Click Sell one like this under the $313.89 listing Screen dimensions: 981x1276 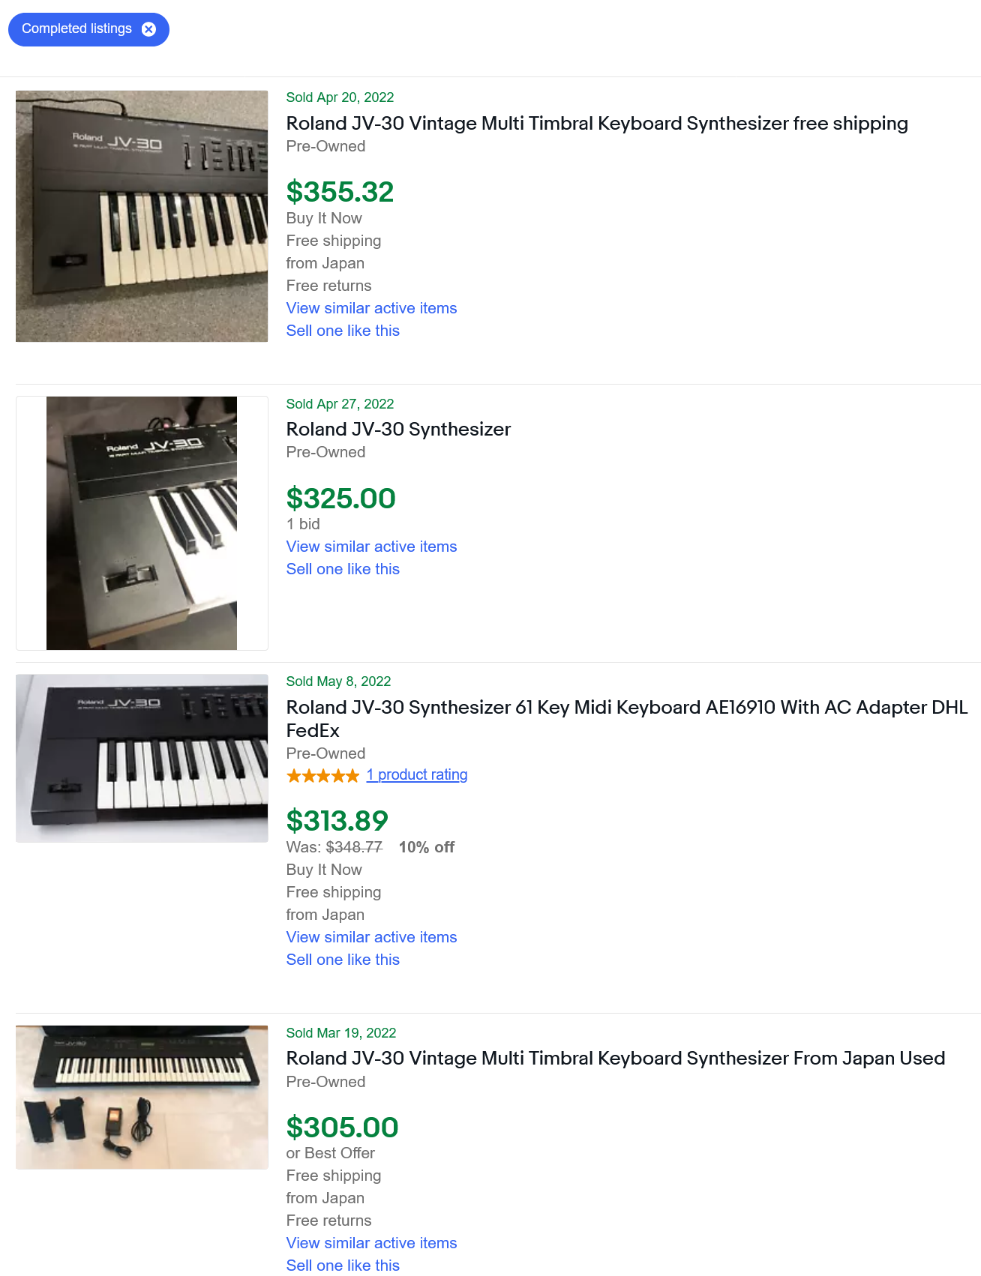(x=343, y=960)
